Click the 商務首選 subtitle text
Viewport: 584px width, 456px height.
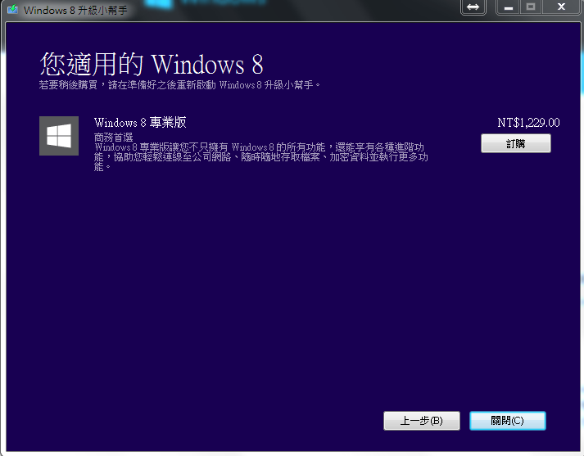click(x=114, y=138)
